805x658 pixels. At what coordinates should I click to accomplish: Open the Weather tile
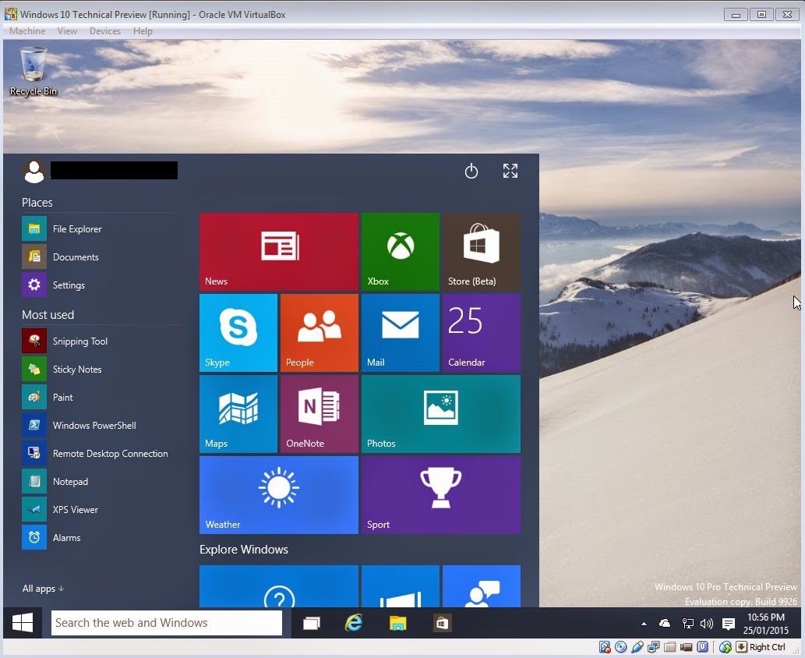coord(279,495)
